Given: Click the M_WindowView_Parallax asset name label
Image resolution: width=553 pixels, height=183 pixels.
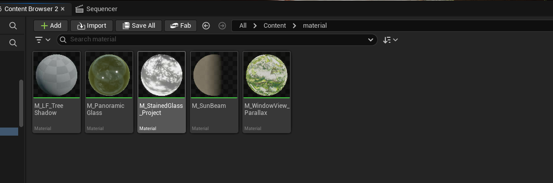Looking at the screenshot, I should tap(267, 109).
